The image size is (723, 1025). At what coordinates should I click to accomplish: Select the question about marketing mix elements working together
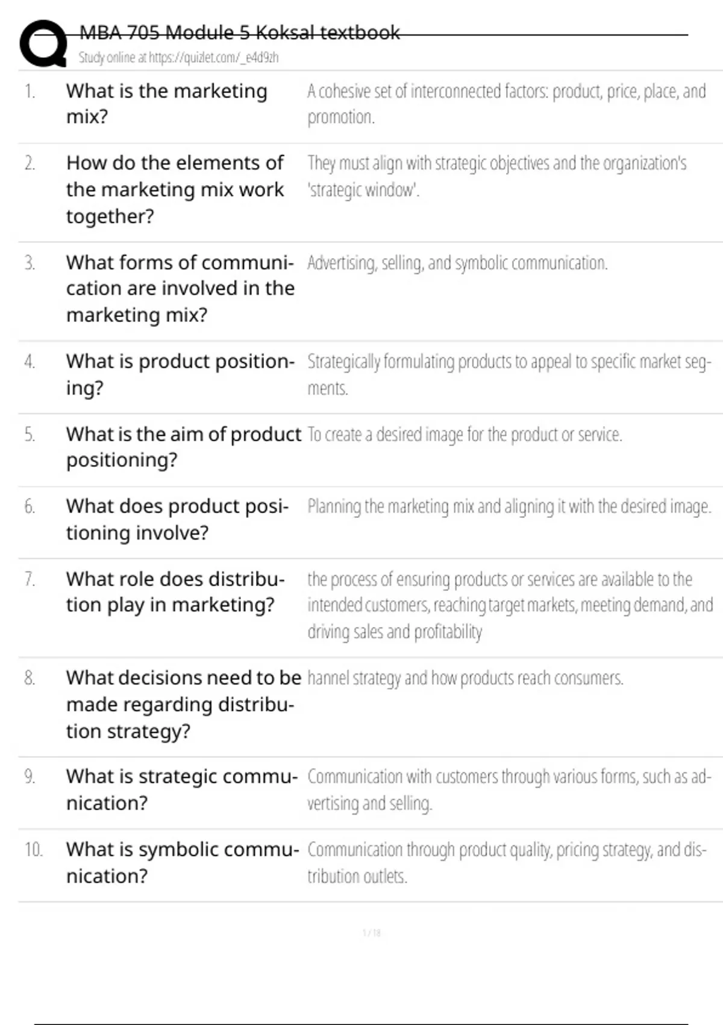(x=175, y=189)
